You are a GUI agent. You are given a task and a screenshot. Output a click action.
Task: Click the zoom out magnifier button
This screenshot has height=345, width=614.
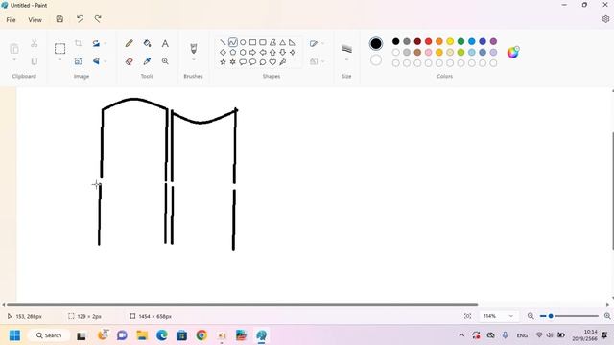tap(531, 316)
